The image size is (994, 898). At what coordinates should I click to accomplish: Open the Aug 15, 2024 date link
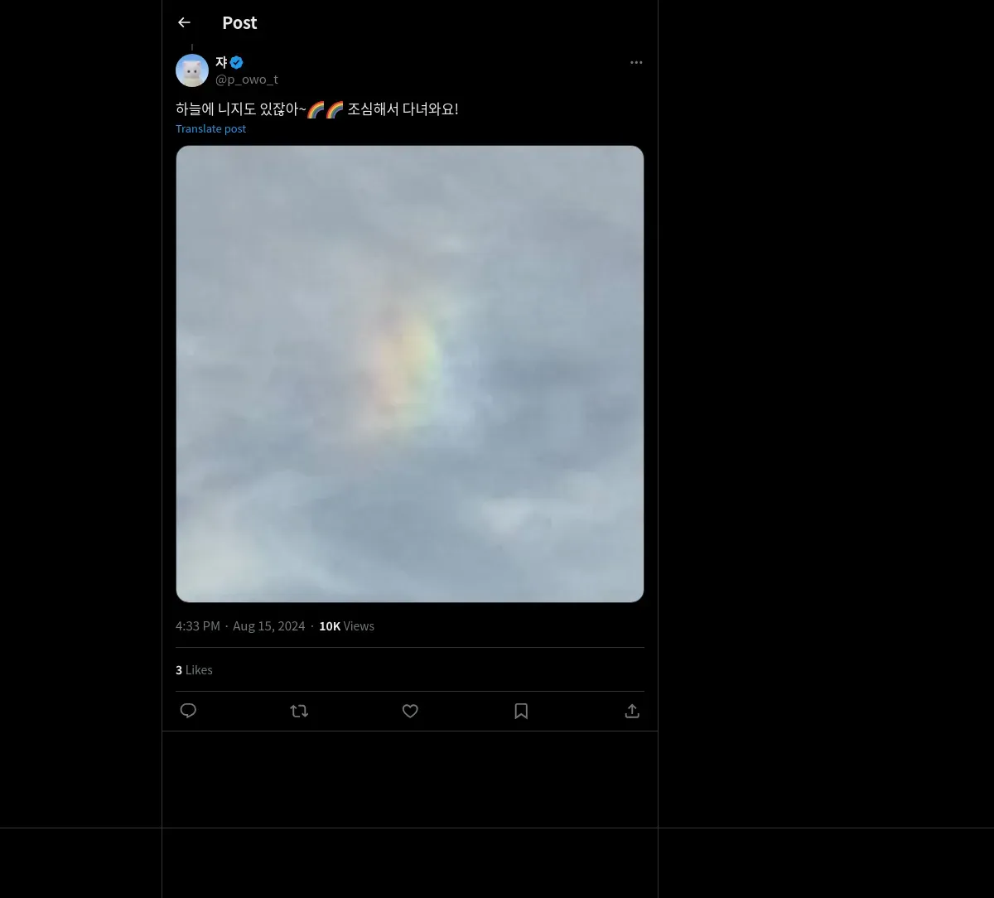coord(268,626)
